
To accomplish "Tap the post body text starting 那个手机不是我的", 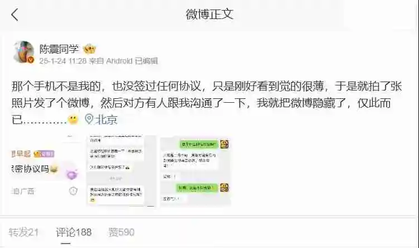I will [x=206, y=103].
